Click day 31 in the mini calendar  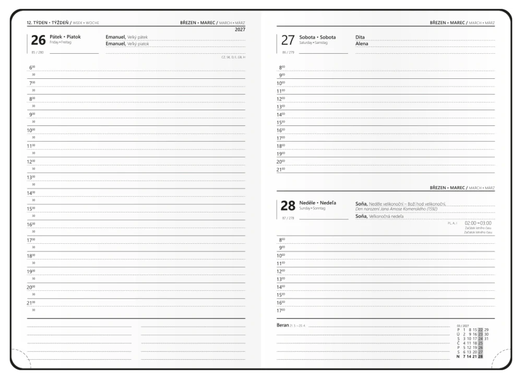point(487,339)
